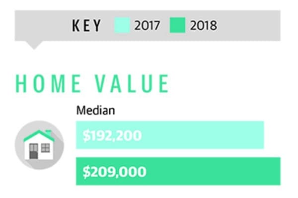Viewport: 298px width, 198px height.
Task: Click the 2018 legend label
Action: click(203, 25)
